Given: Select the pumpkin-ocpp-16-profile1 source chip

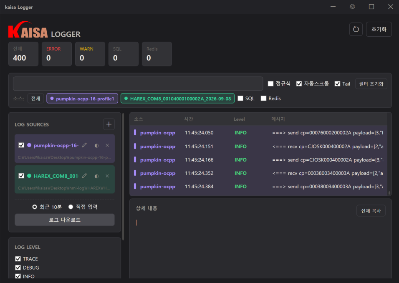Looking at the screenshot, I should click(x=82, y=99).
